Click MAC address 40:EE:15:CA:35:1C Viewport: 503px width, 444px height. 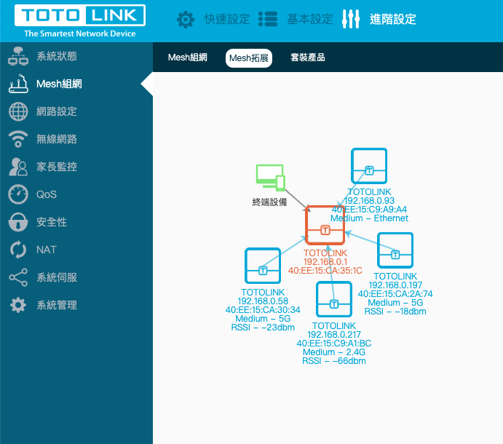pyautogui.click(x=325, y=271)
